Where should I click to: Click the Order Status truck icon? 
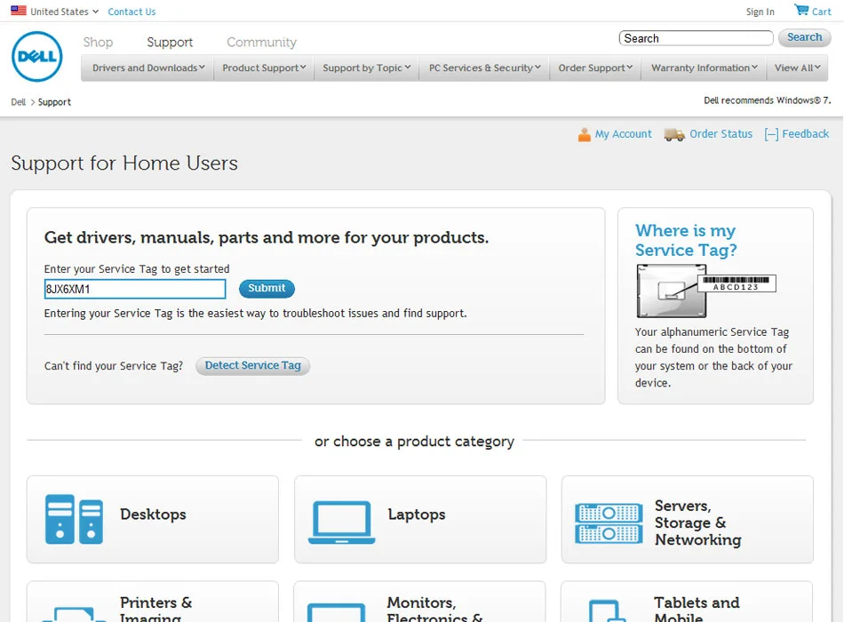pyautogui.click(x=674, y=135)
